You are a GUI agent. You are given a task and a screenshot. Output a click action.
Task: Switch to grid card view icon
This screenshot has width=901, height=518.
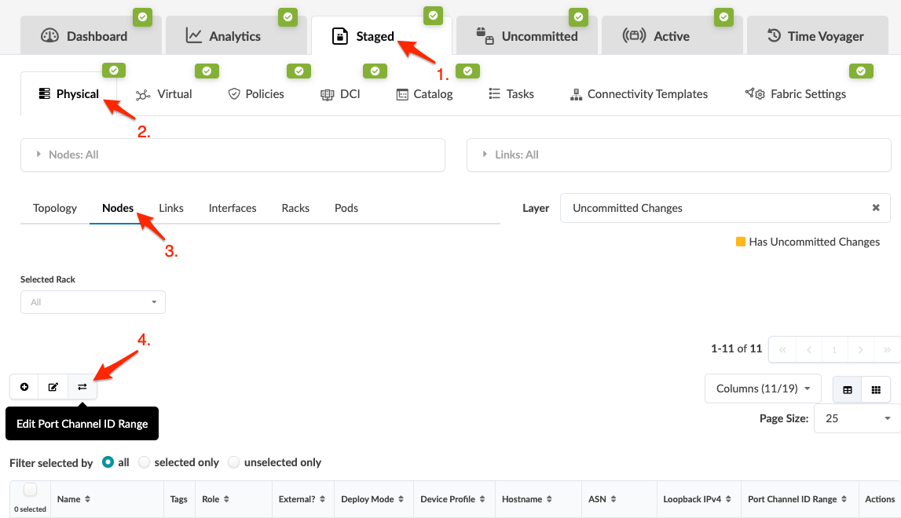tap(877, 390)
